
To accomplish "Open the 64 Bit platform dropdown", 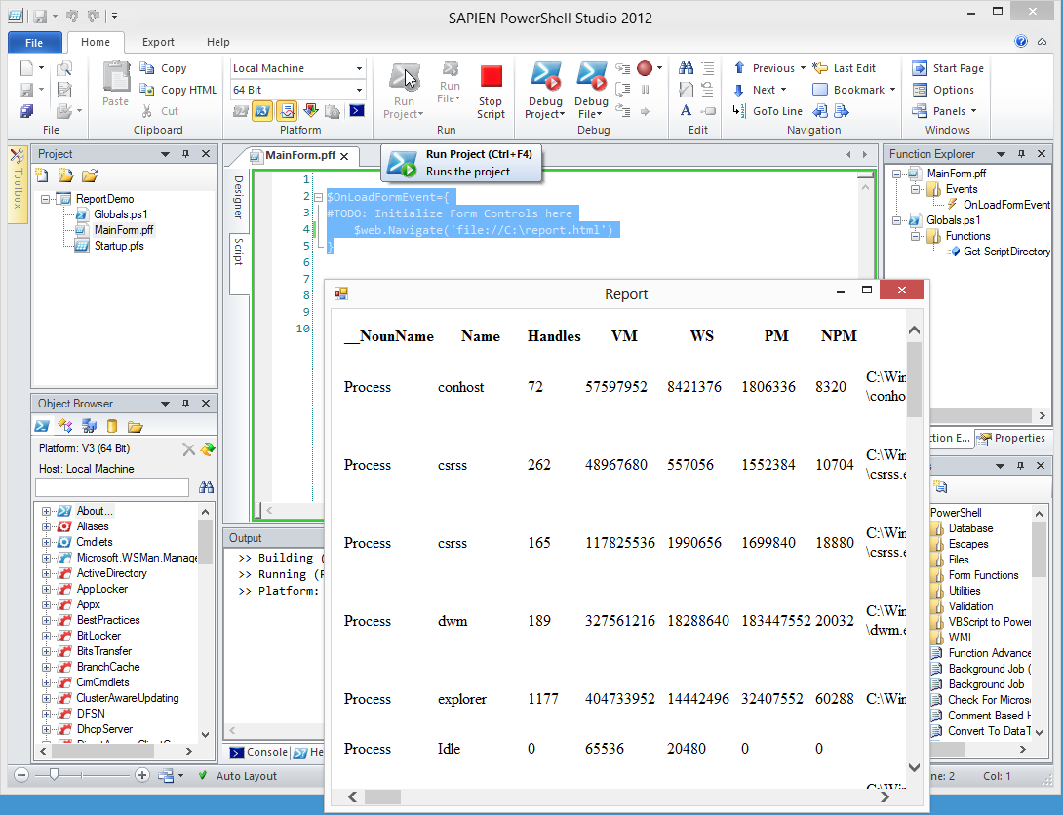I will 359,90.
